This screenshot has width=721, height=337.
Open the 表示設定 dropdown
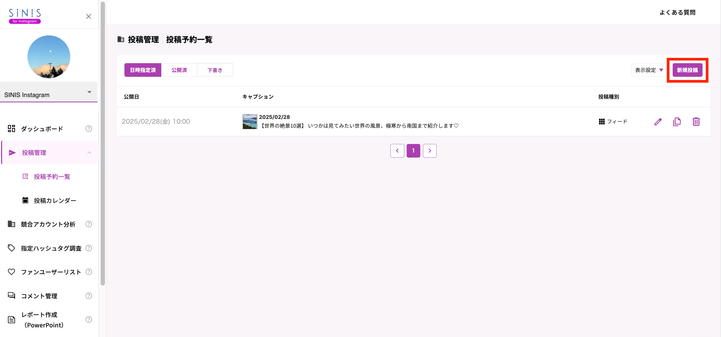pos(649,70)
